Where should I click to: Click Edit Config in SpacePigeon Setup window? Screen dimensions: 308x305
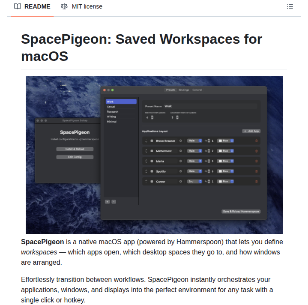coord(75,157)
